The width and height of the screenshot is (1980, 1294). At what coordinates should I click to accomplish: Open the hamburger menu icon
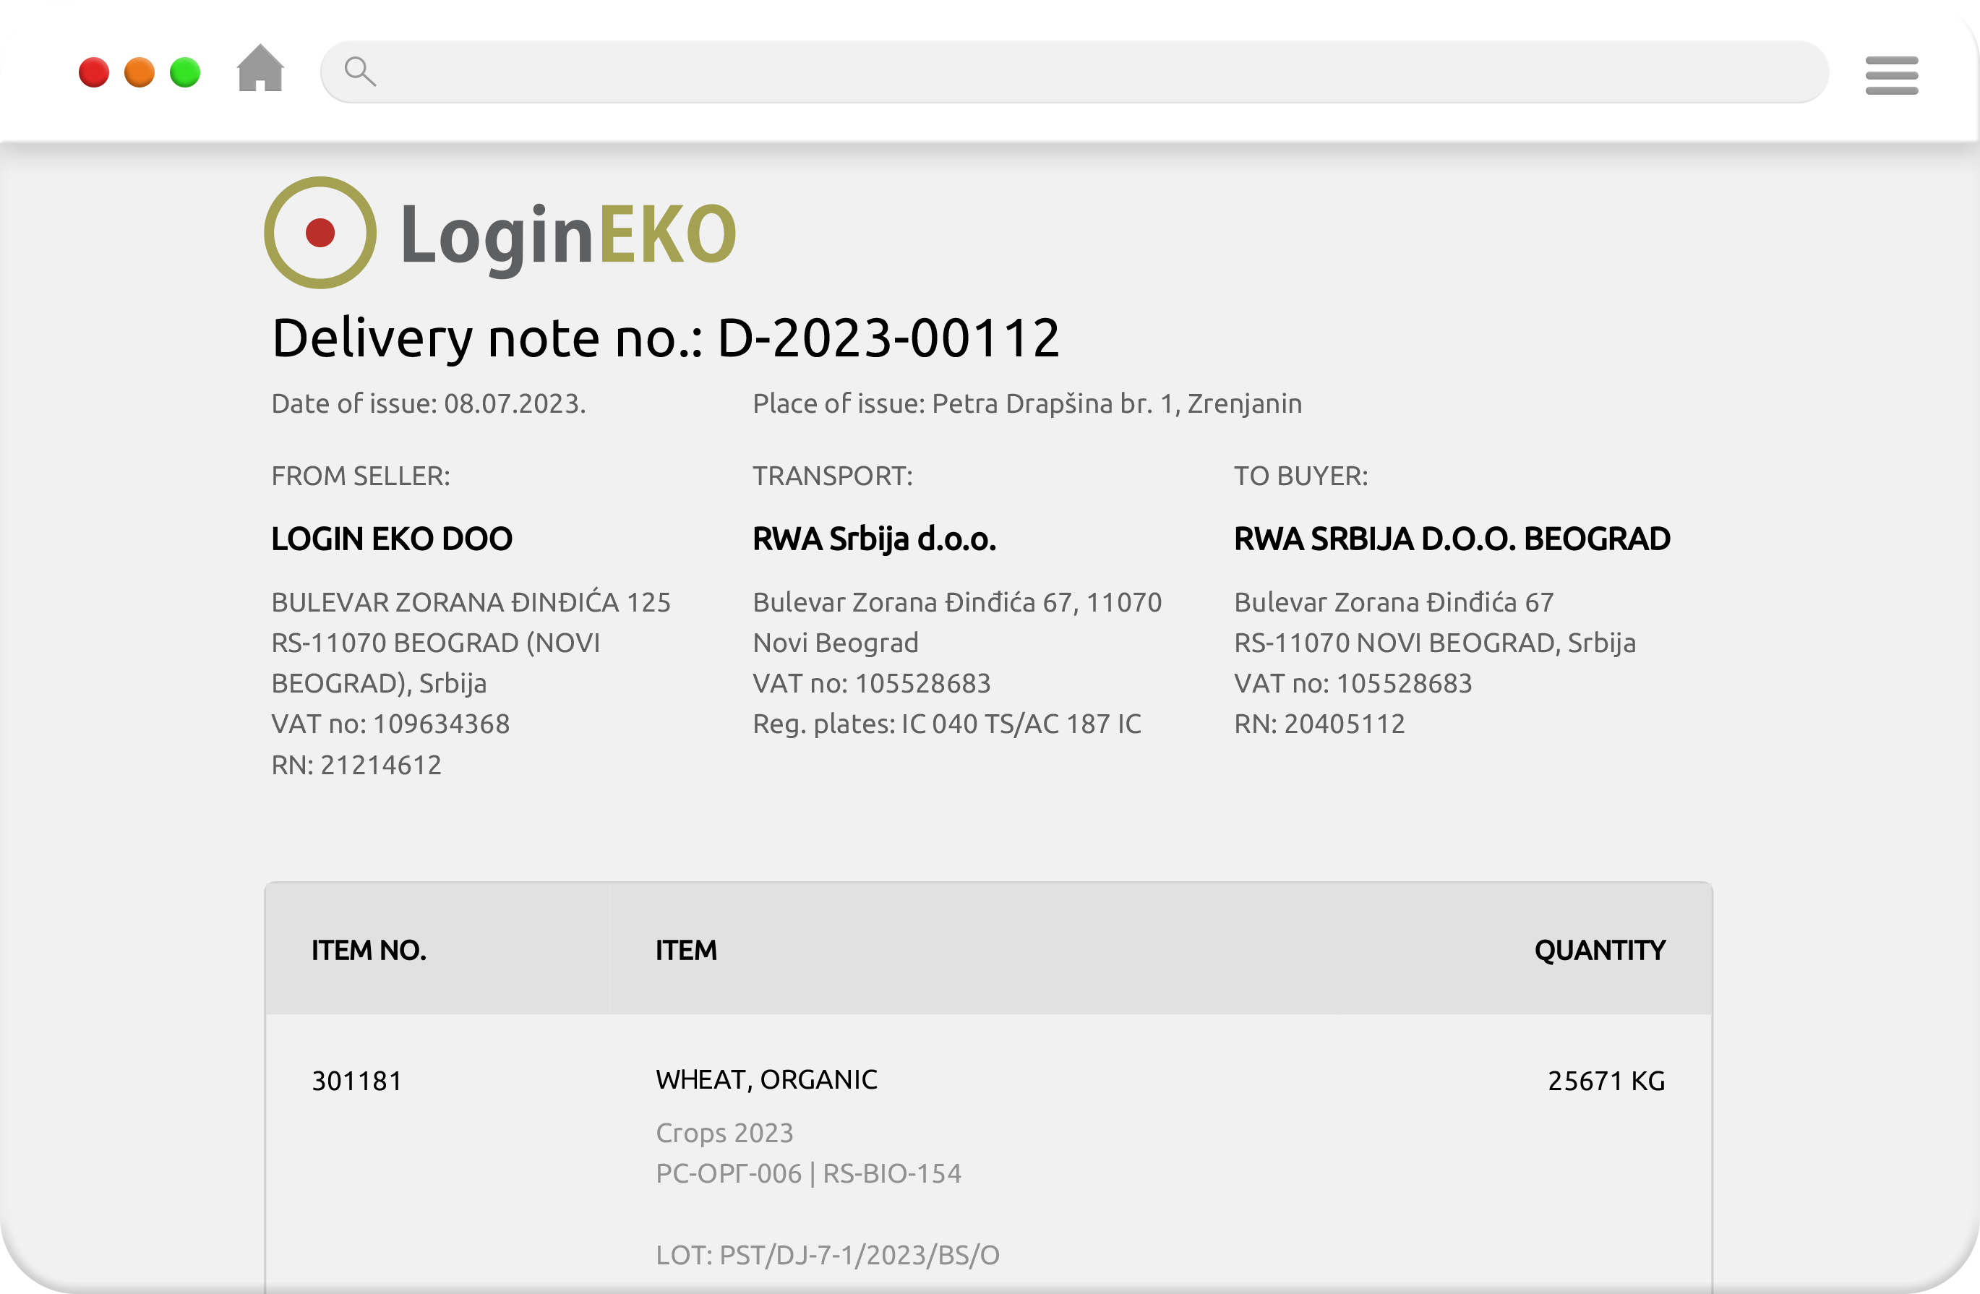point(1891,75)
